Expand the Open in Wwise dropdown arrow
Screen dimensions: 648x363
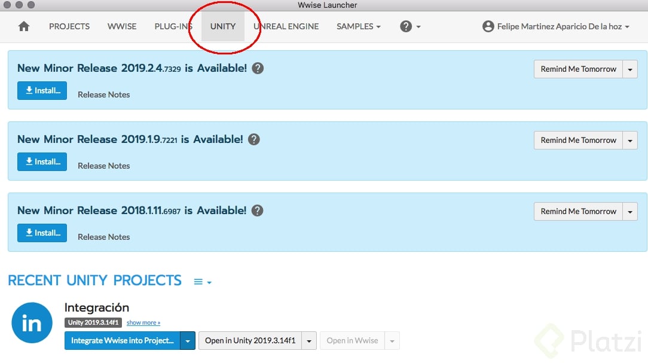[392, 341]
